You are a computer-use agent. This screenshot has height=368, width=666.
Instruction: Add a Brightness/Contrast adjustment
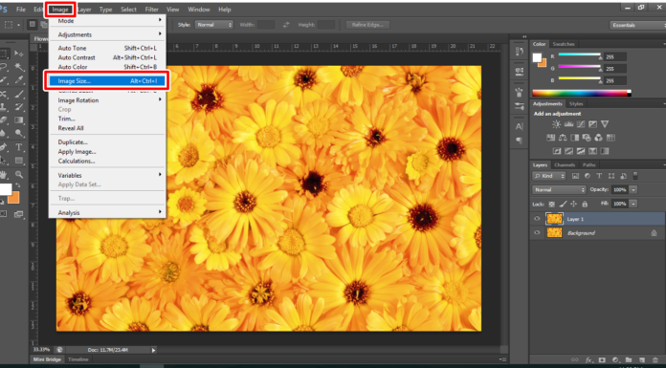[x=556, y=124]
